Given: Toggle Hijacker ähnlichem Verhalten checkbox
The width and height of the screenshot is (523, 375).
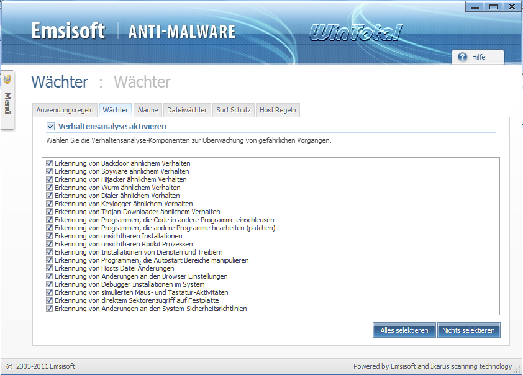Looking at the screenshot, I should (x=49, y=179).
